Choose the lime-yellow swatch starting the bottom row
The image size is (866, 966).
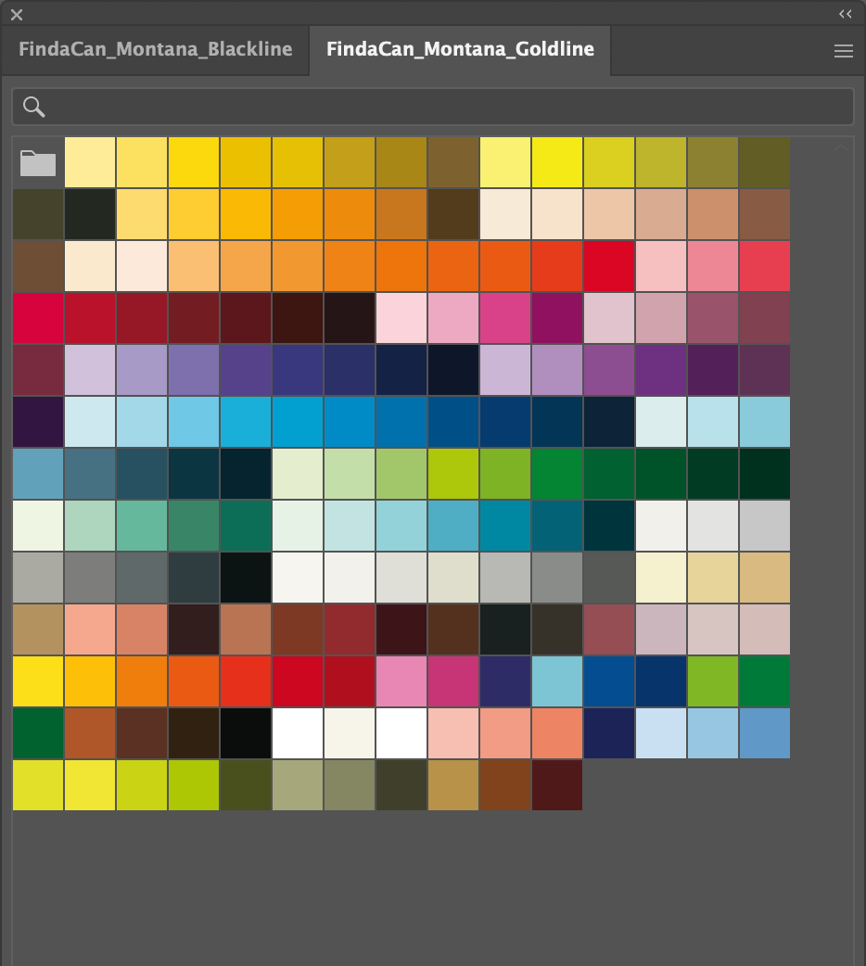pos(38,785)
